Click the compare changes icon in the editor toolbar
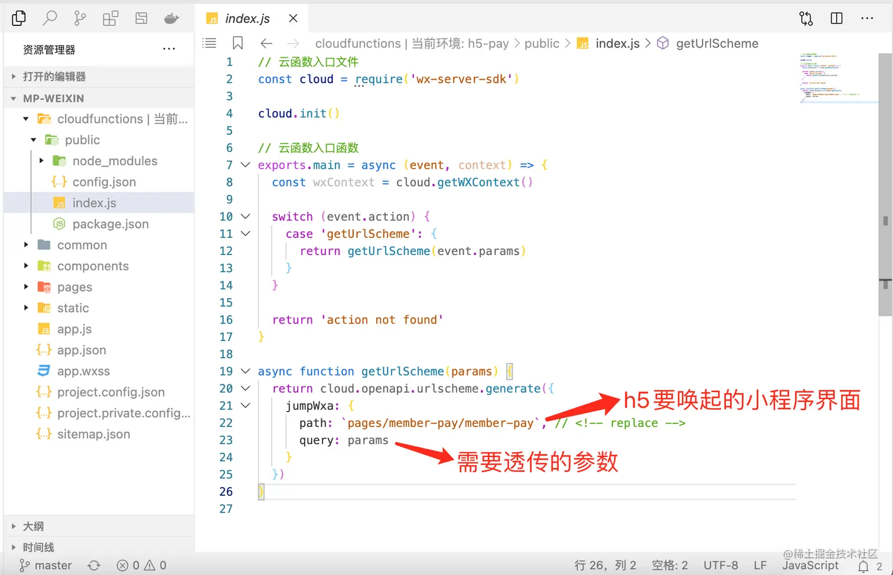The width and height of the screenshot is (893, 575). [x=806, y=18]
